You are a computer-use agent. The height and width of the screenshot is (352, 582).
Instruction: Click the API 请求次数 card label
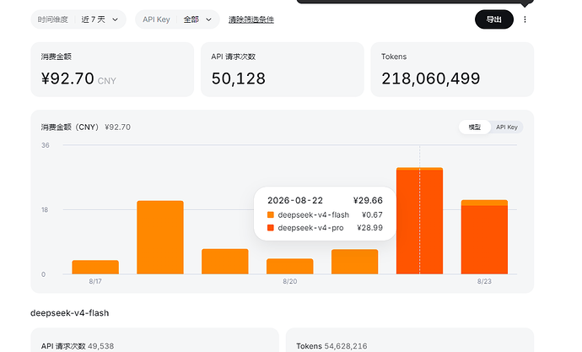coord(233,57)
